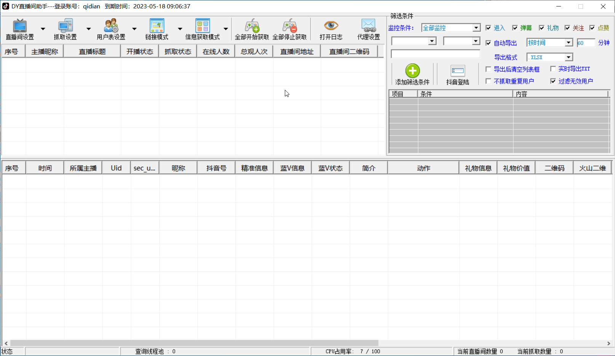
Task: Click 所属主播 column header
Action: pos(83,168)
